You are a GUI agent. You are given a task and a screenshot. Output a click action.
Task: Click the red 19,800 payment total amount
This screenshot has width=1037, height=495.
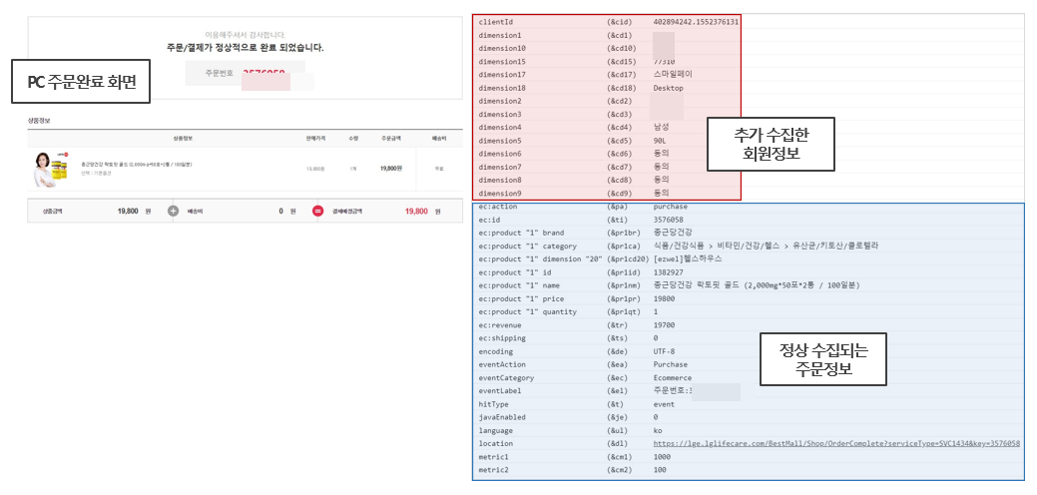pyautogui.click(x=416, y=211)
